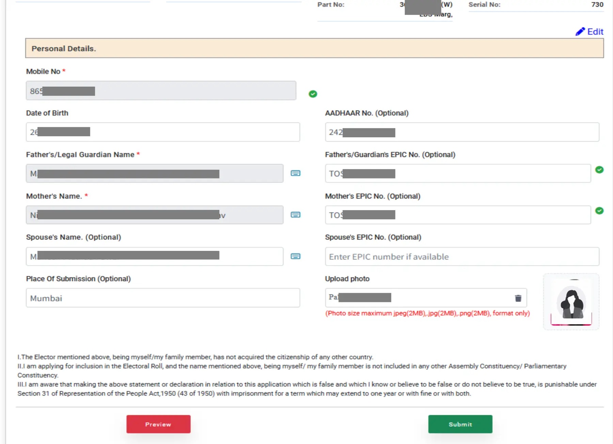The height and width of the screenshot is (444, 613).
Task: Click declaration line about citizenship of other country
Action: tap(195, 357)
